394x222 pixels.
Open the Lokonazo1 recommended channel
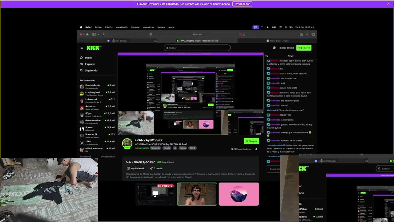pos(97,101)
